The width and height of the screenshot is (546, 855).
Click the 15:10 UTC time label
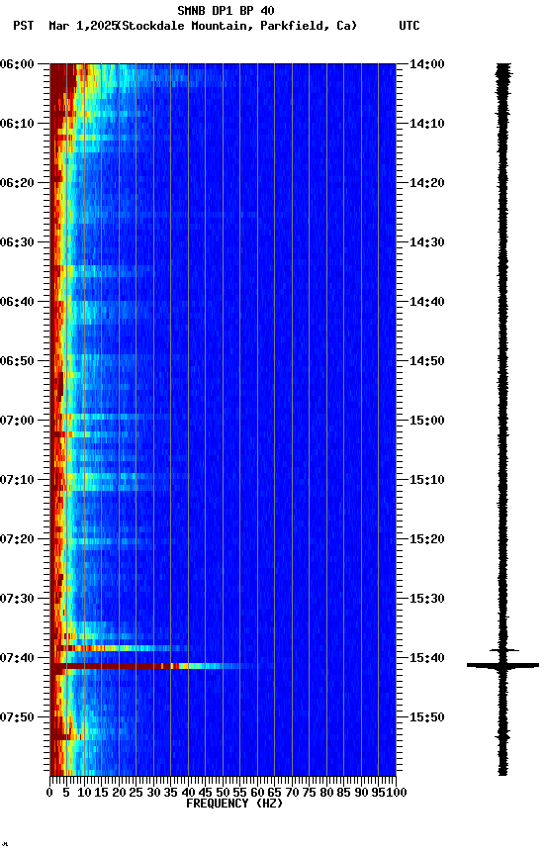(427, 480)
